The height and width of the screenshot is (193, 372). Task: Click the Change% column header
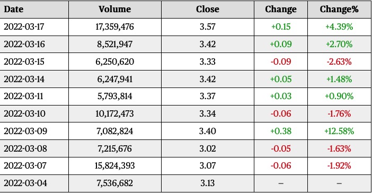coord(339,9)
